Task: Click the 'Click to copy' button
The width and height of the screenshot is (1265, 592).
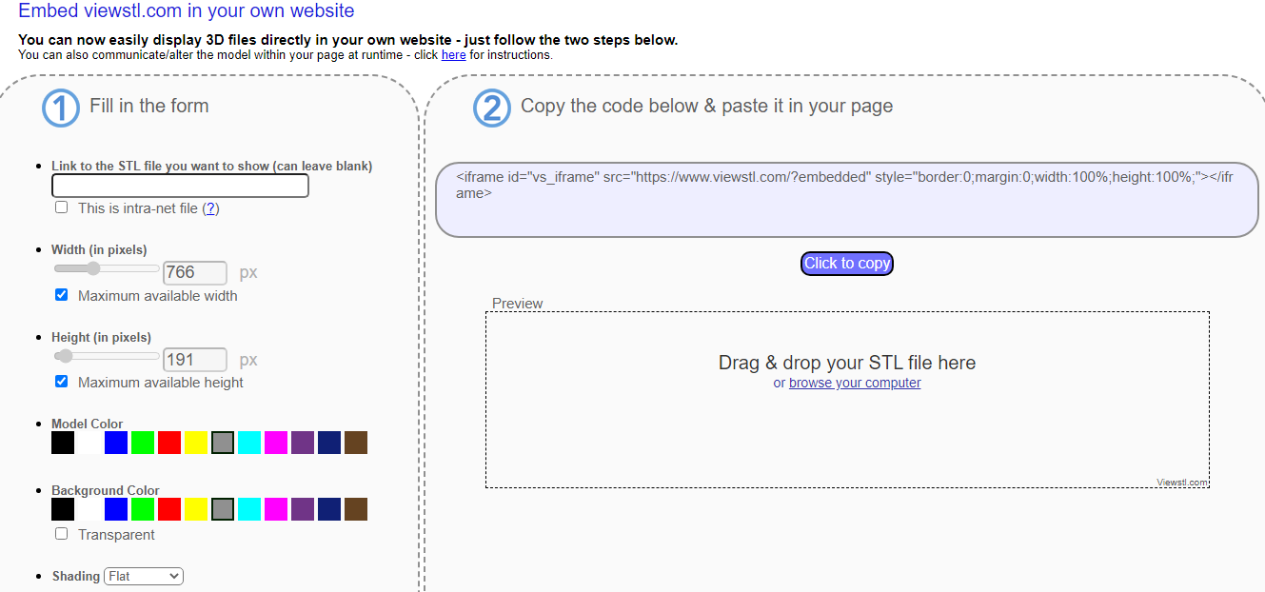Action: [x=846, y=264]
